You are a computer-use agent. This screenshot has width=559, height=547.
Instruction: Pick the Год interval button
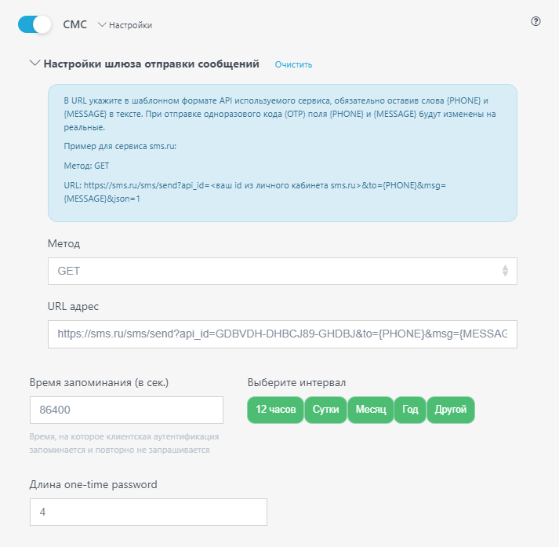coord(410,410)
